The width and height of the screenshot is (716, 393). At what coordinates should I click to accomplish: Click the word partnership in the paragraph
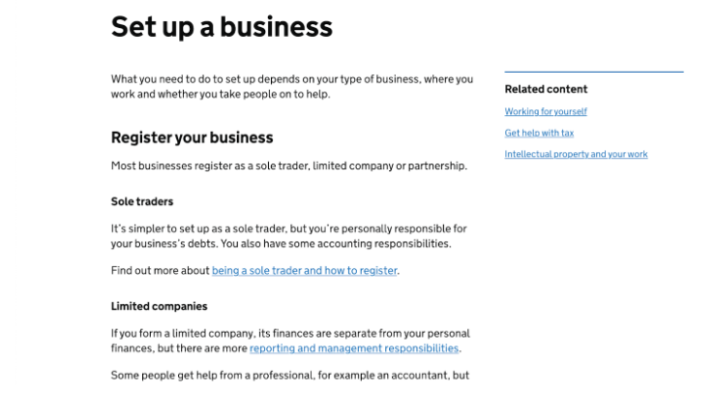point(436,166)
